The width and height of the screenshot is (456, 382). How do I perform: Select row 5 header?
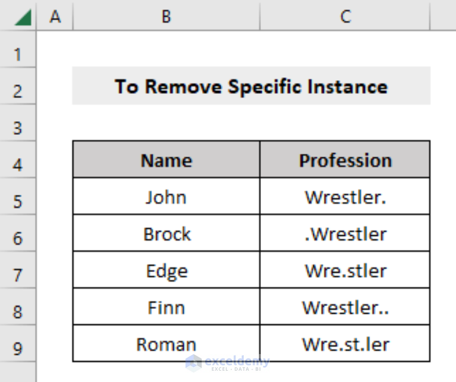[18, 196]
